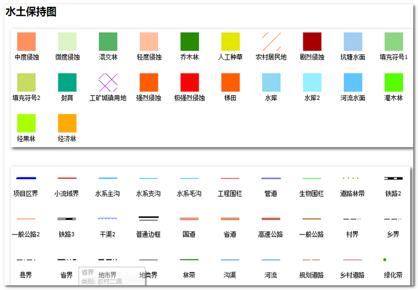Select the 人工种草 yellow symbol
Screen dimensions: 418x290
230,42
